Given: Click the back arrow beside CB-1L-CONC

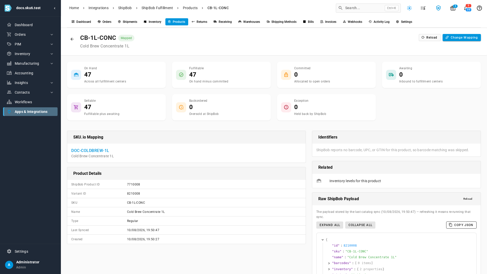Looking at the screenshot, I should click(72, 39).
